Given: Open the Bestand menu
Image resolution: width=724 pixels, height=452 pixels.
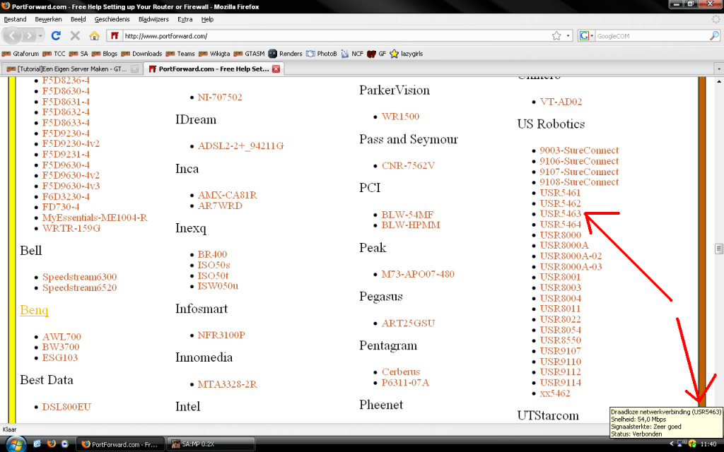Looking at the screenshot, I should tap(15, 19).
